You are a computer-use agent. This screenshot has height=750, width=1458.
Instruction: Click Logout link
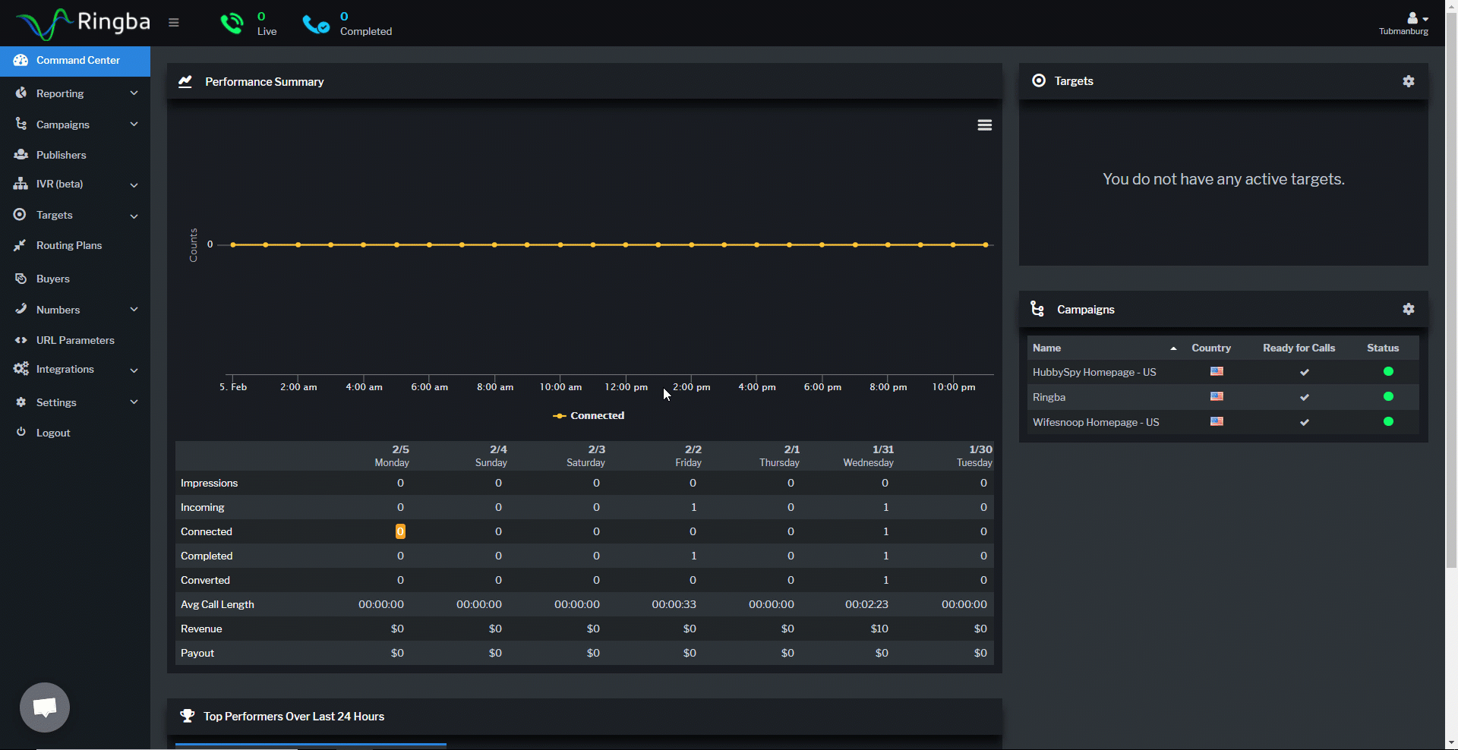point(53,433)
